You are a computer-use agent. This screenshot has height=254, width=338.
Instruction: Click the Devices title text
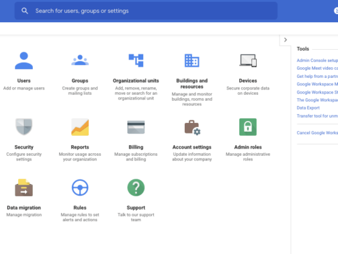[248, 81]
